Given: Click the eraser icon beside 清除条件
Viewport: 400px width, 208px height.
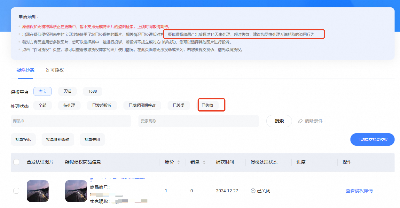Looking at the screenshot, I should tap(300, 121).
